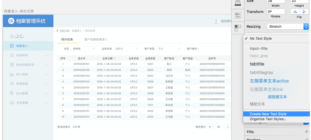The height and width of the screenshot is (140, 311).
Task: Switch to the 客户档案影像录入 tab
Action: (96, 39)
